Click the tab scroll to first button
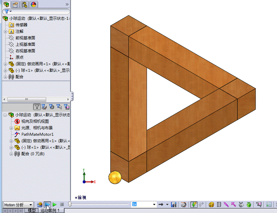The height and width of the screenshot is (213, 277). (5, 210)
